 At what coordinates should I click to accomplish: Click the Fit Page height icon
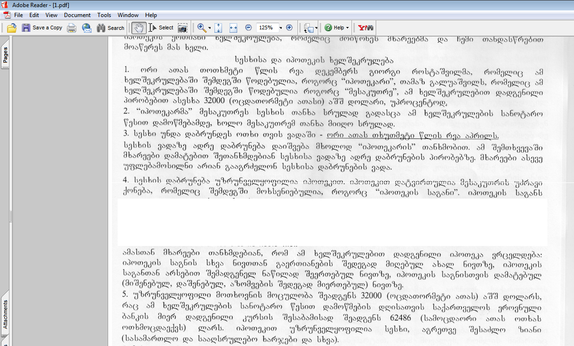tap(218, 28)
